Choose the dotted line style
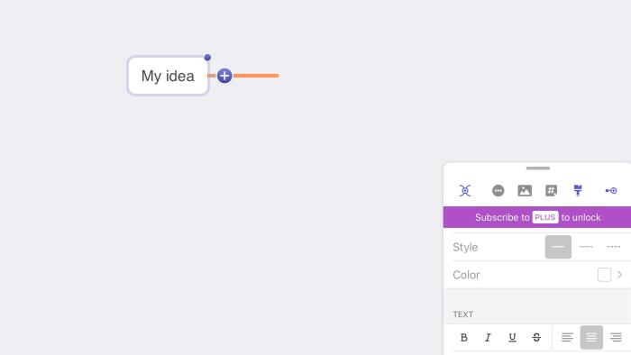 (586, 247)
